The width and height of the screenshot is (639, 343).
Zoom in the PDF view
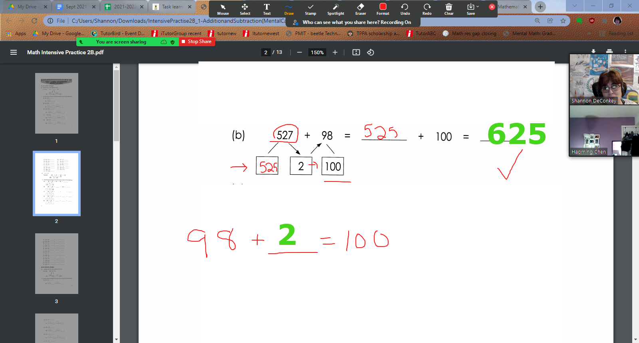click(335, 52)
